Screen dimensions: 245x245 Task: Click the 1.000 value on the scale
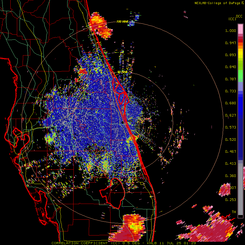(231, 30)
